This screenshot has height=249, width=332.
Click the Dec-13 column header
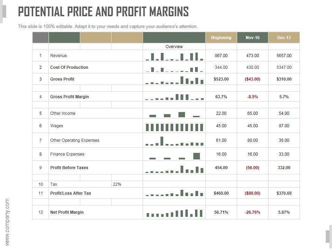(284, 38)
